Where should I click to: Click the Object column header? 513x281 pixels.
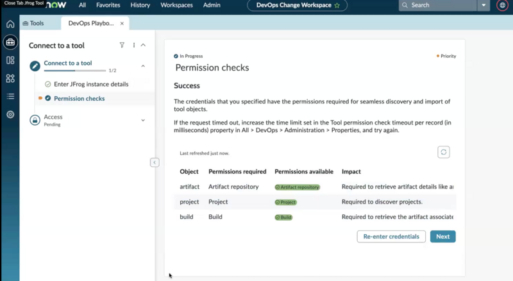[x=189, y=171]
